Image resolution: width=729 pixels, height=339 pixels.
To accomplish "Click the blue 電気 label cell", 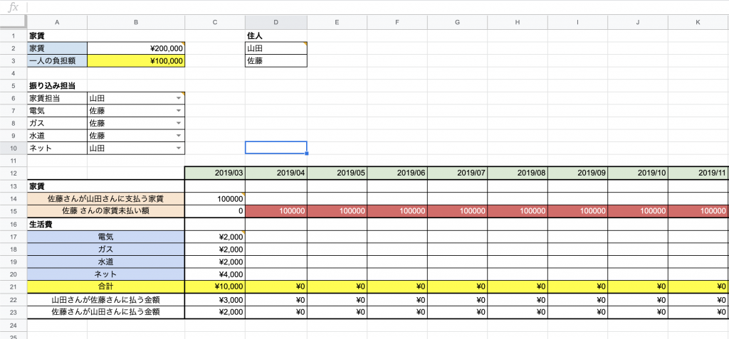I will pos(106,237).
